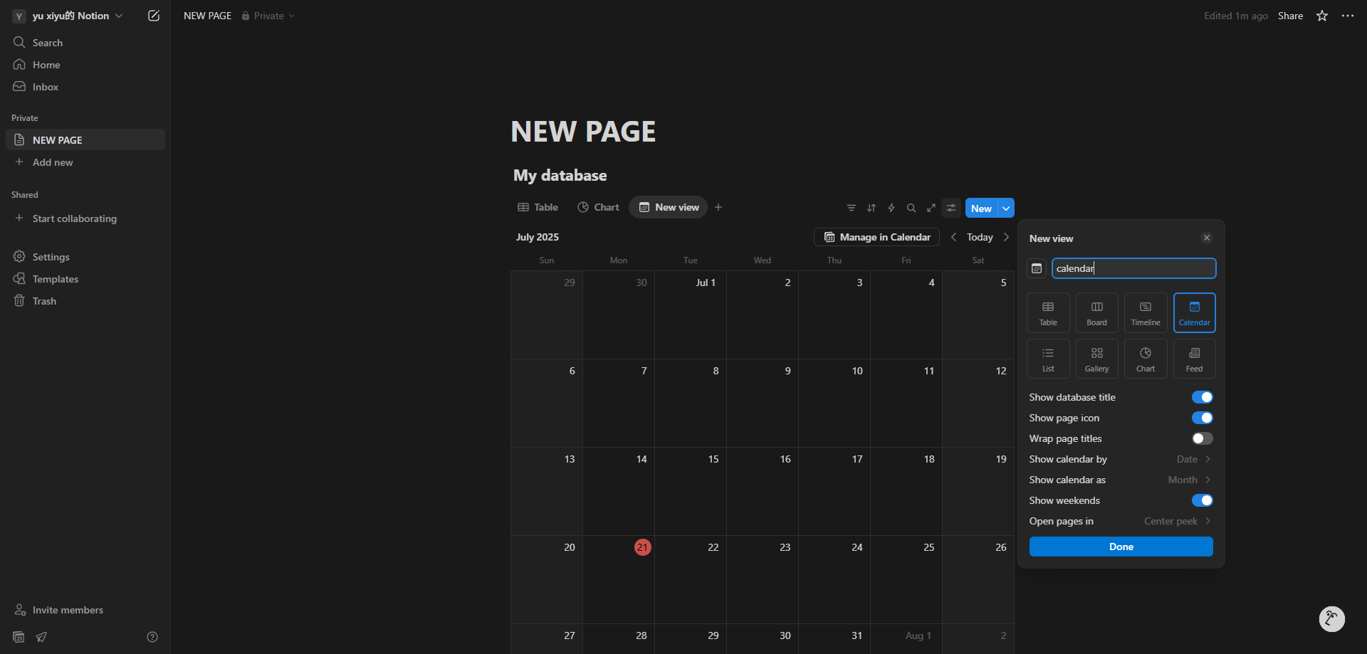
Task: Select Board layout option
Action: tap(1097, 312)
